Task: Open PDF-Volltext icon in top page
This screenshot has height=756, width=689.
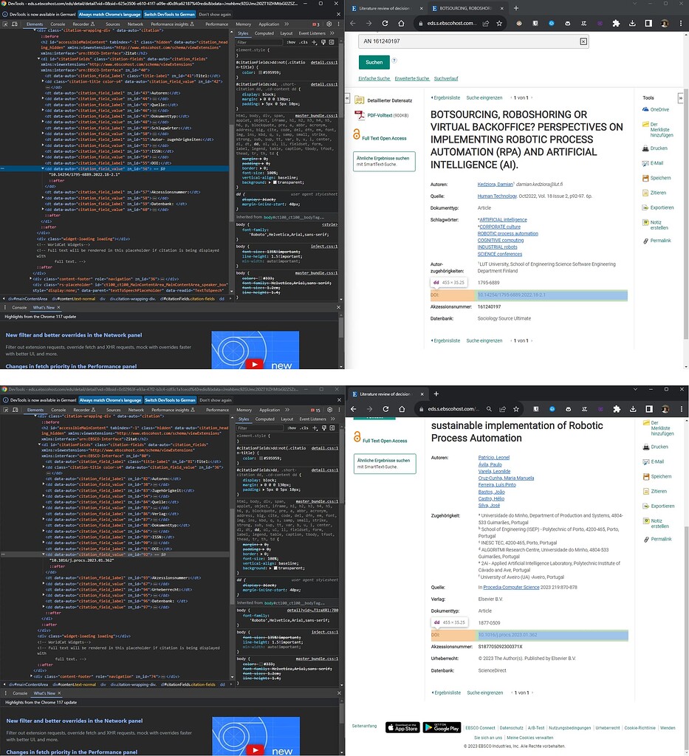Action: click(359, 115)
